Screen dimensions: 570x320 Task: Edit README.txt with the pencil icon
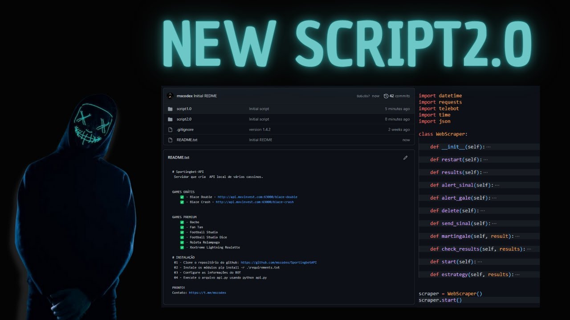click(x=405, y=157)
